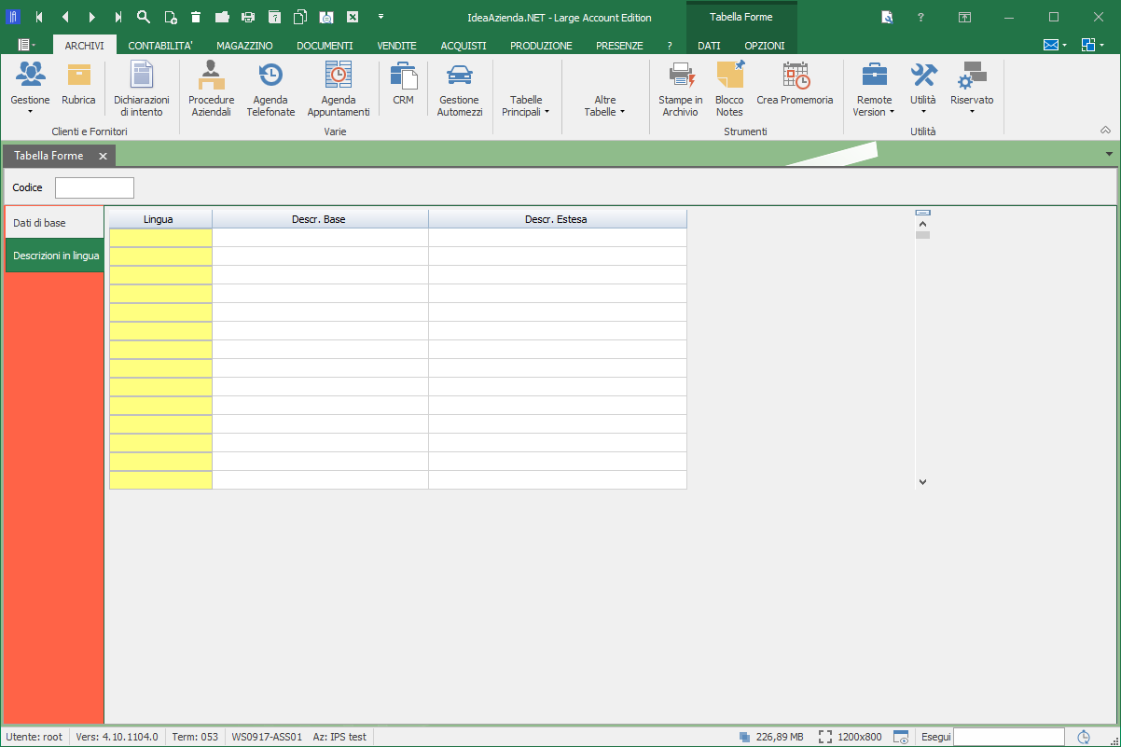Open the PRESENZE ribbon tab
This screenshot has width=1121, height=747.
click(619, 46)
